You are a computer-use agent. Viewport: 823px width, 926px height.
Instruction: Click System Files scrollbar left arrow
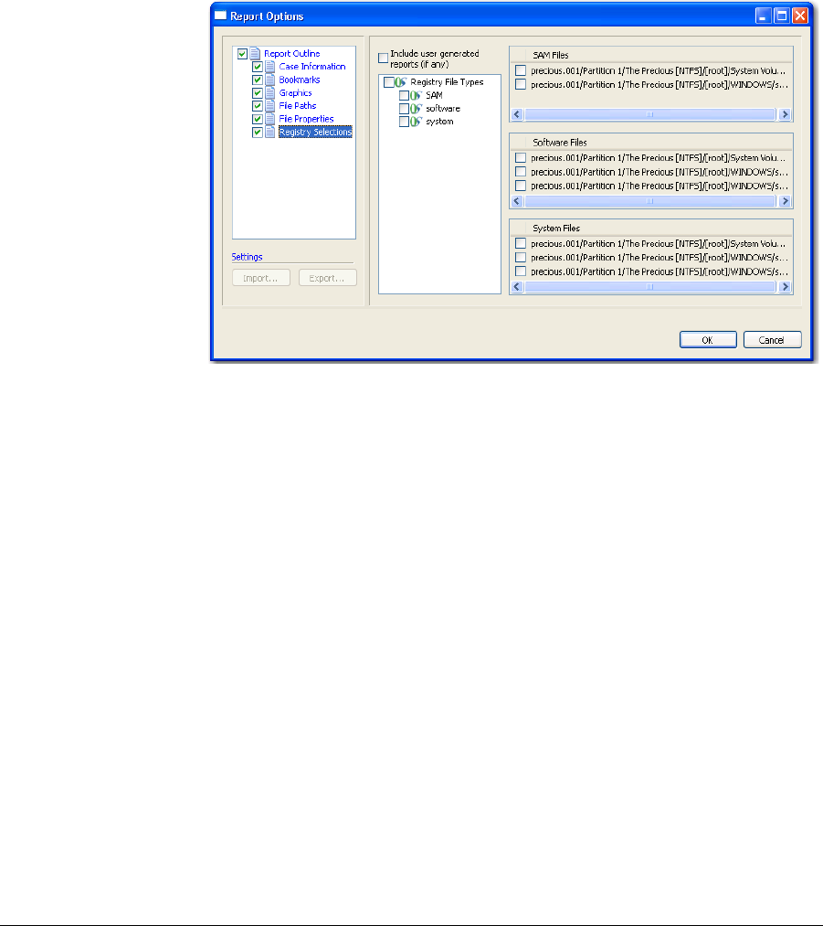click(517, 287)
